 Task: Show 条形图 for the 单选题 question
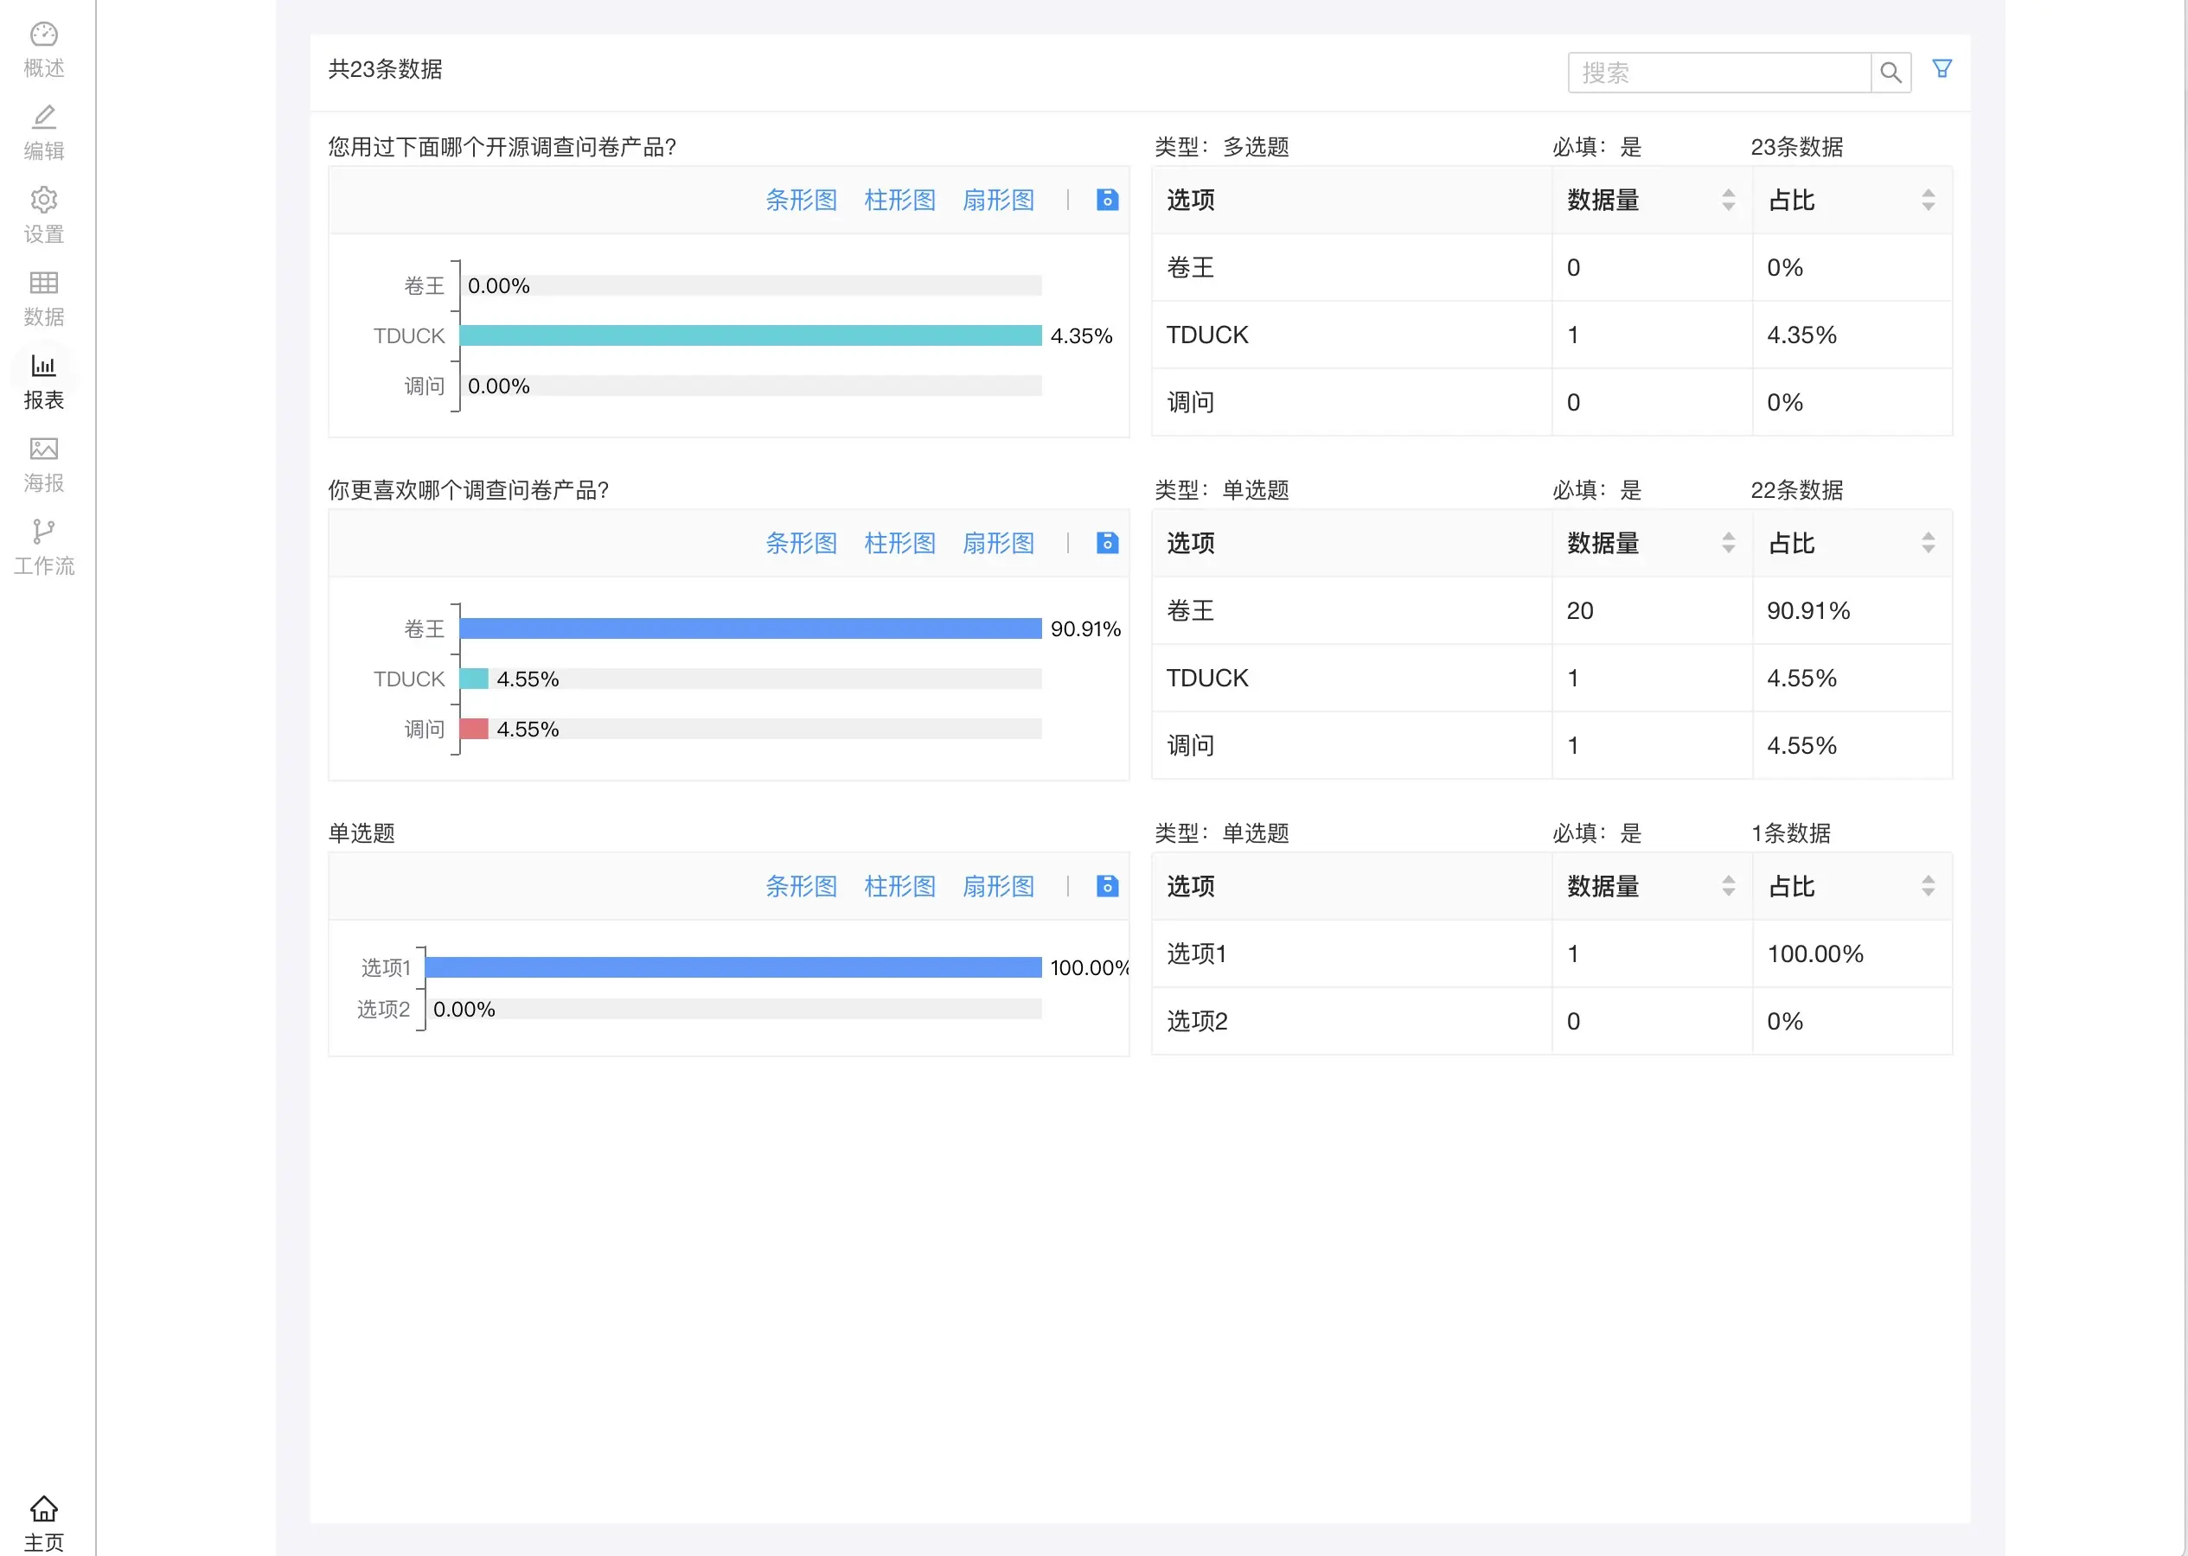[x=801, y=886]
